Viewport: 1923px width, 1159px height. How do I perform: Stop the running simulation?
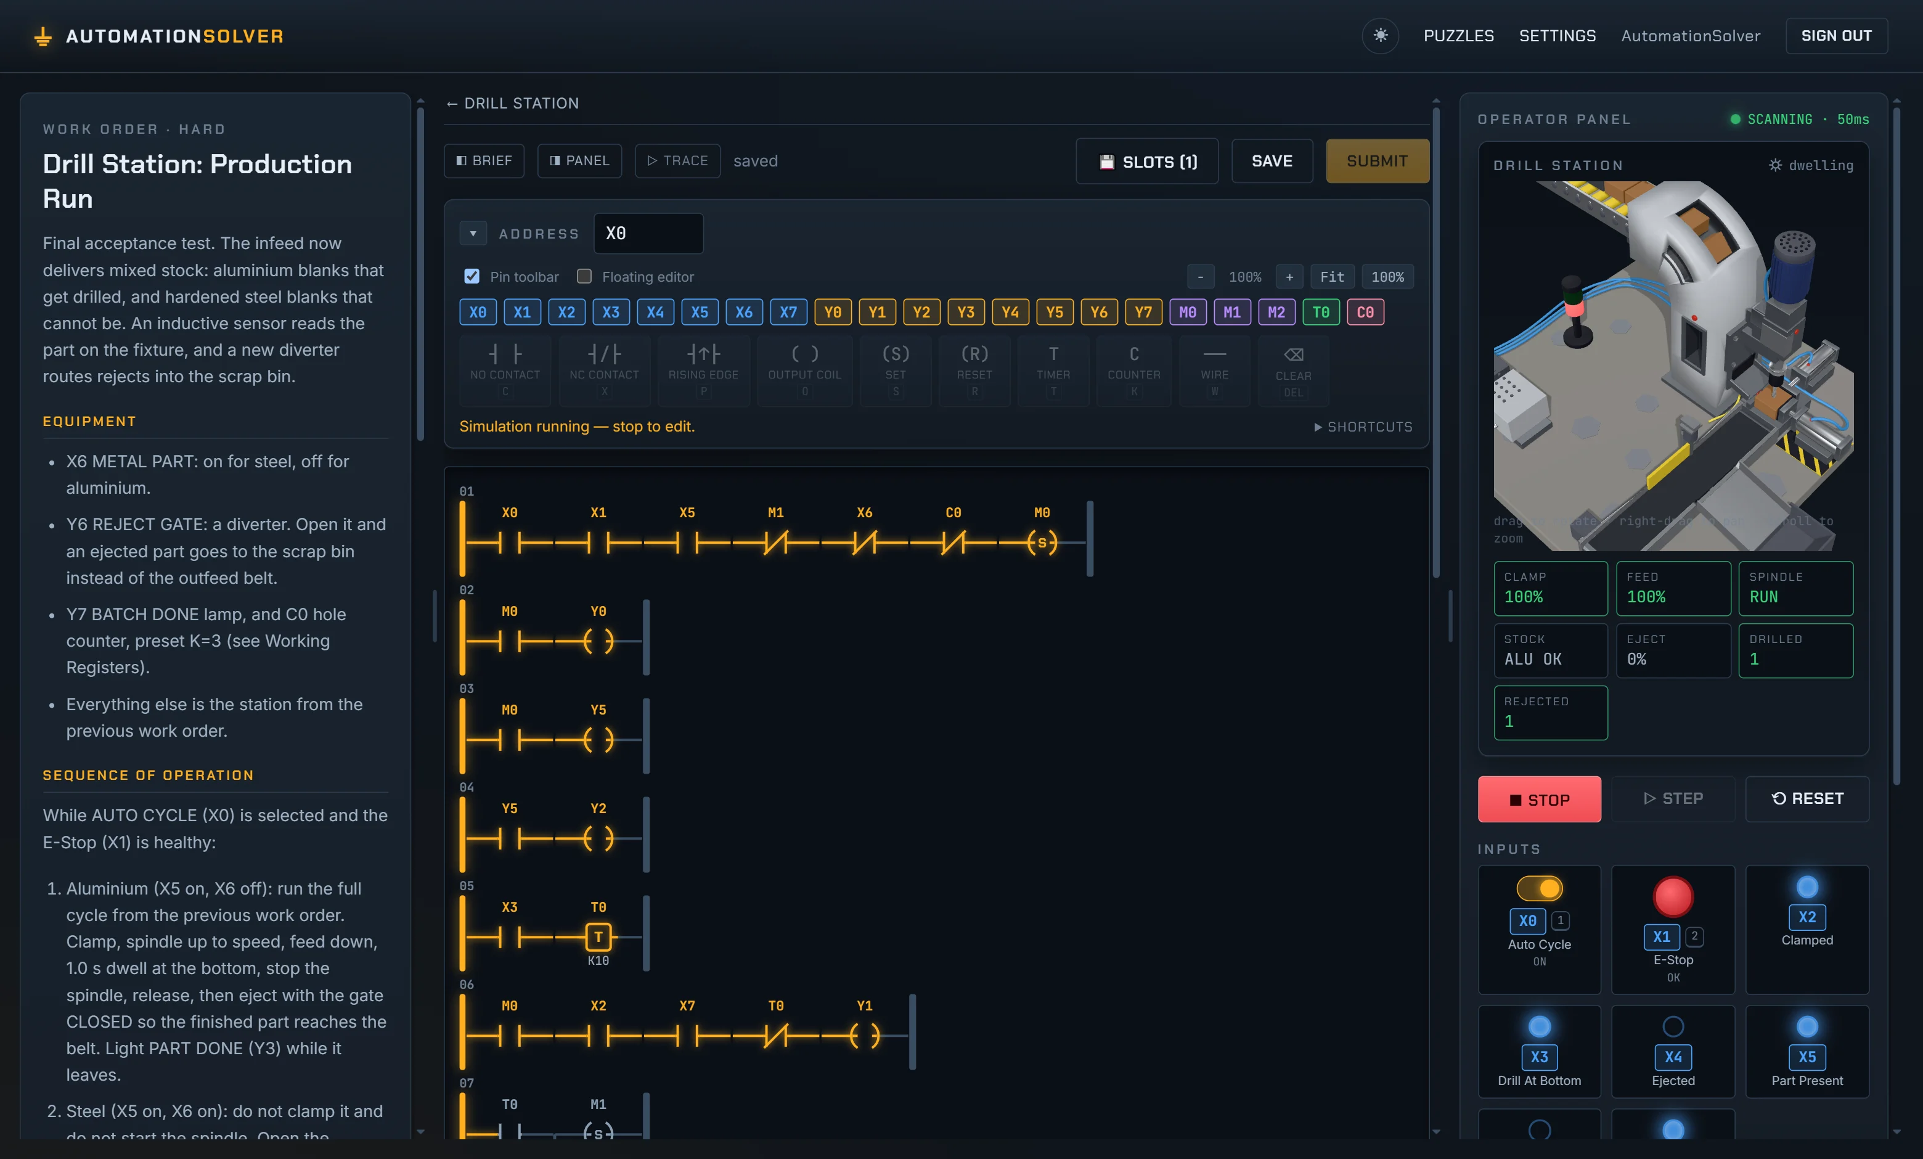pos(1539,799)
